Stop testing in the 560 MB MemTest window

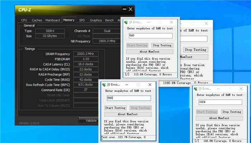(x=162, y=45)
